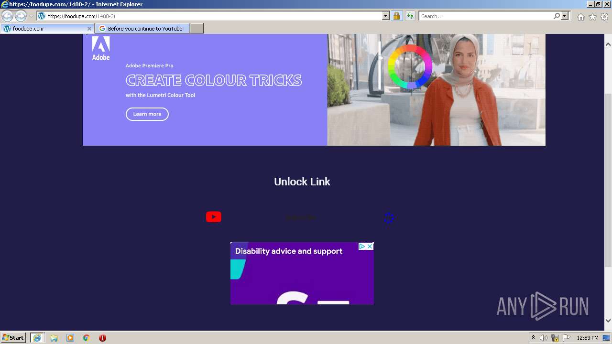Image resolution: width=612 pixels, height=344 pixels.
Task: Click the Refresh page icon
Action: click(x=410, y=16)
